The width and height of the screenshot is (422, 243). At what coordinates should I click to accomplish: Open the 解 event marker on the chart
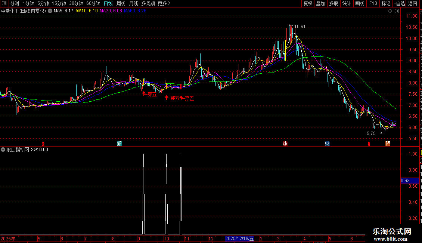[119, 144]
